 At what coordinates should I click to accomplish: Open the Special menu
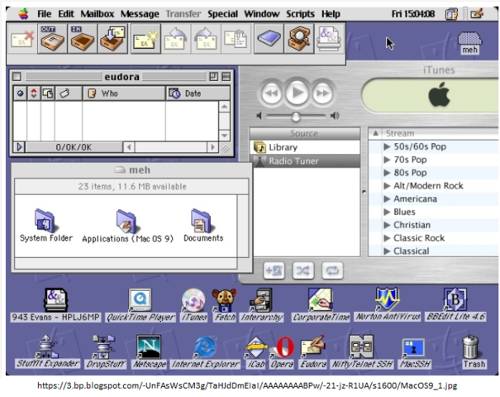[222, 14]
